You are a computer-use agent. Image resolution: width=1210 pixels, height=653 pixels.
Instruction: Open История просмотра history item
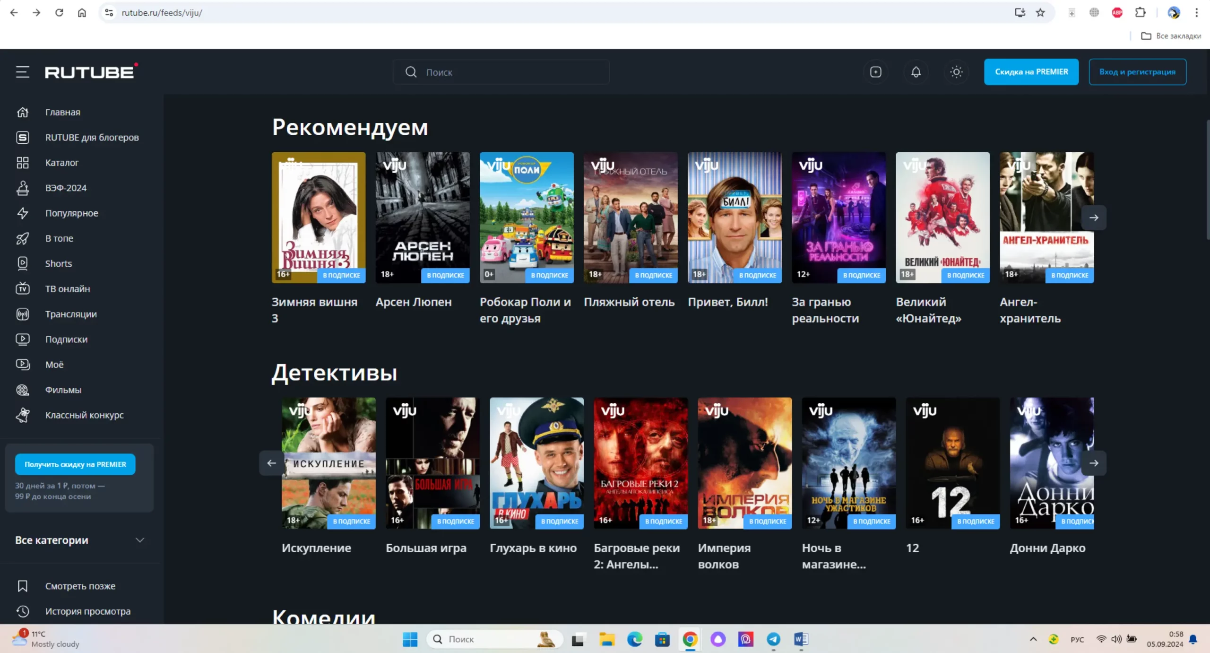coord(87,611)
